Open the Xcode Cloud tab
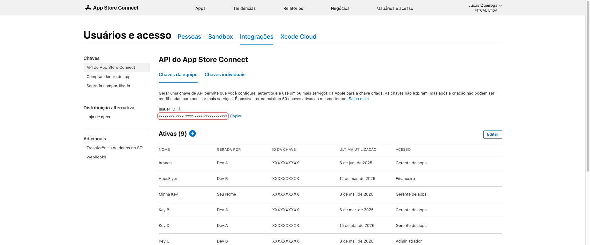The image size is (590, 245). pos(298,37)
